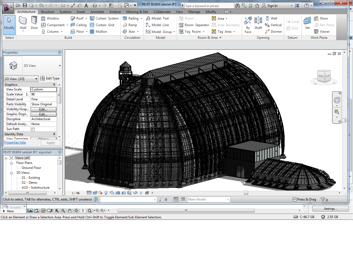
Task: Select the Curtain Grid tool
Action: 102,25
